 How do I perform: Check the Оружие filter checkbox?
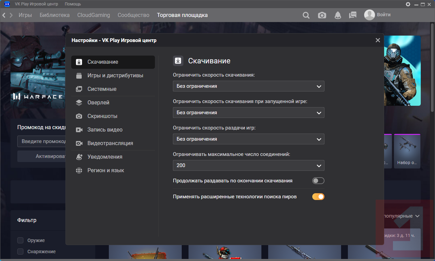point(20,240)
